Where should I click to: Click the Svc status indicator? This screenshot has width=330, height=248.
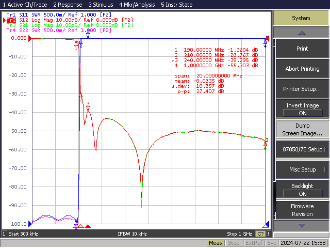(x=272, y=243)
